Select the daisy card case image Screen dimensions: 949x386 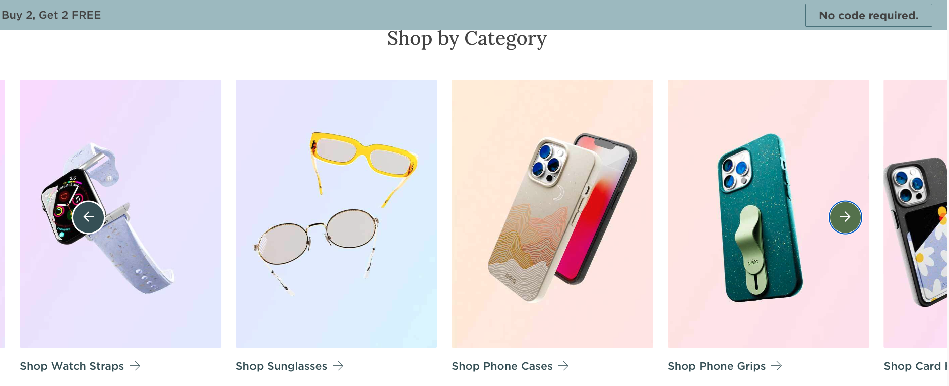[915, 213]
